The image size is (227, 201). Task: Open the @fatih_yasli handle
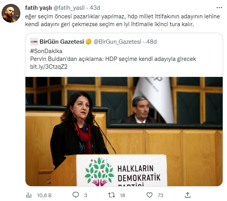click(69, 8)
